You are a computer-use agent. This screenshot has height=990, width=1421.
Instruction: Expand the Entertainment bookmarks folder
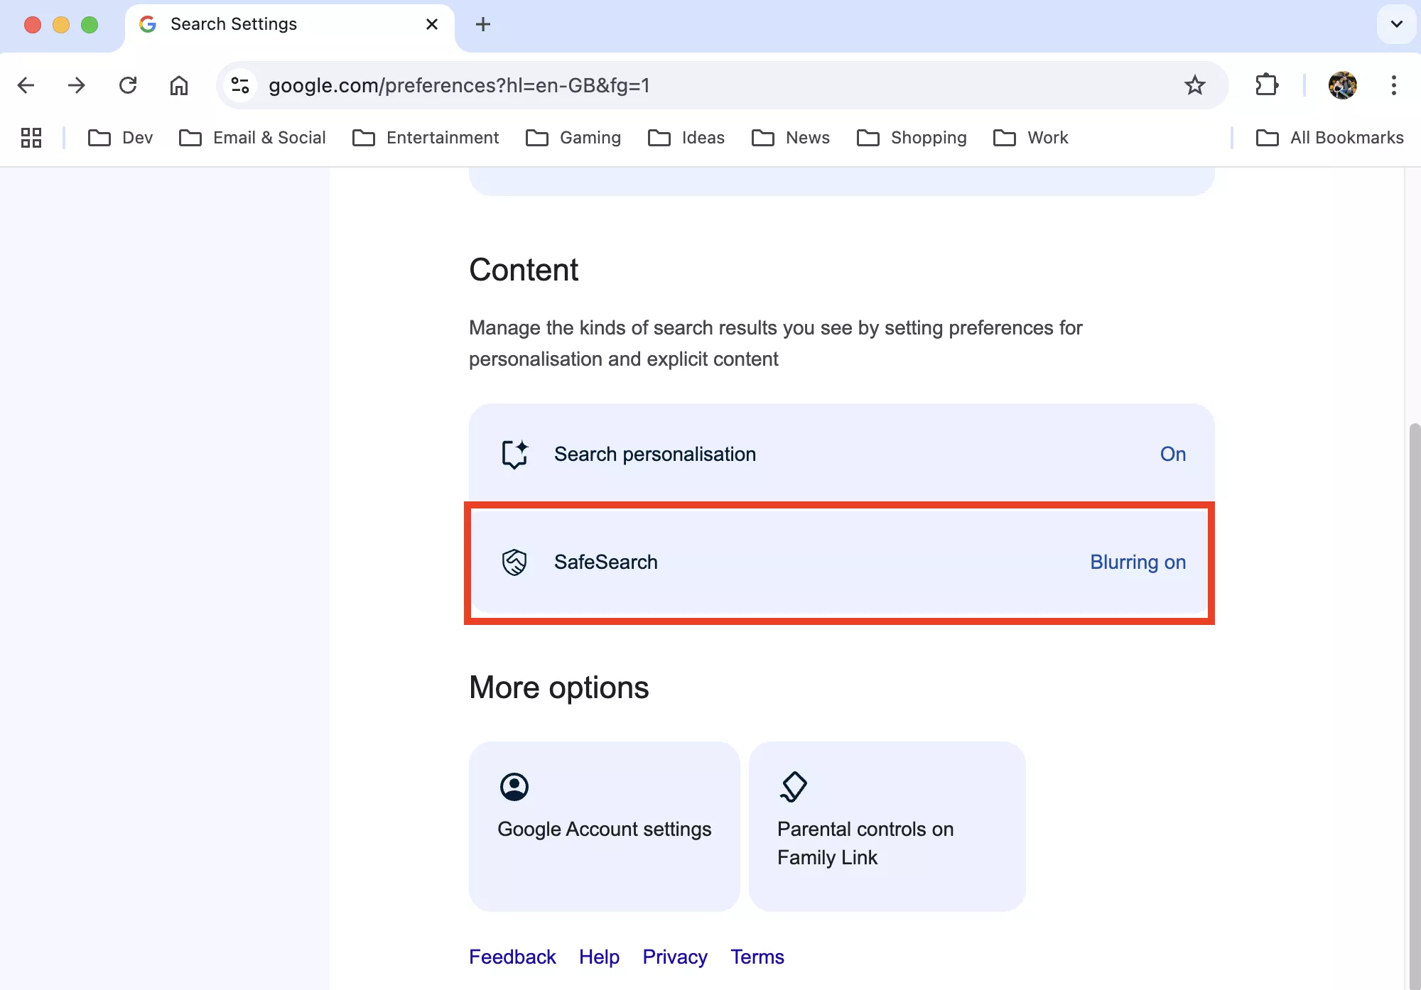click(426, 138)
